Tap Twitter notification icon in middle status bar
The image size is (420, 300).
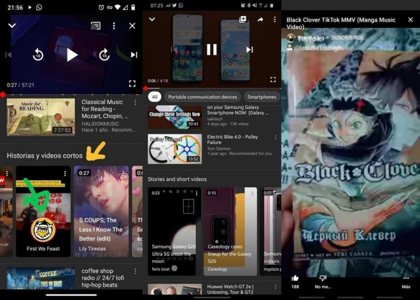(x=174, y=5)
